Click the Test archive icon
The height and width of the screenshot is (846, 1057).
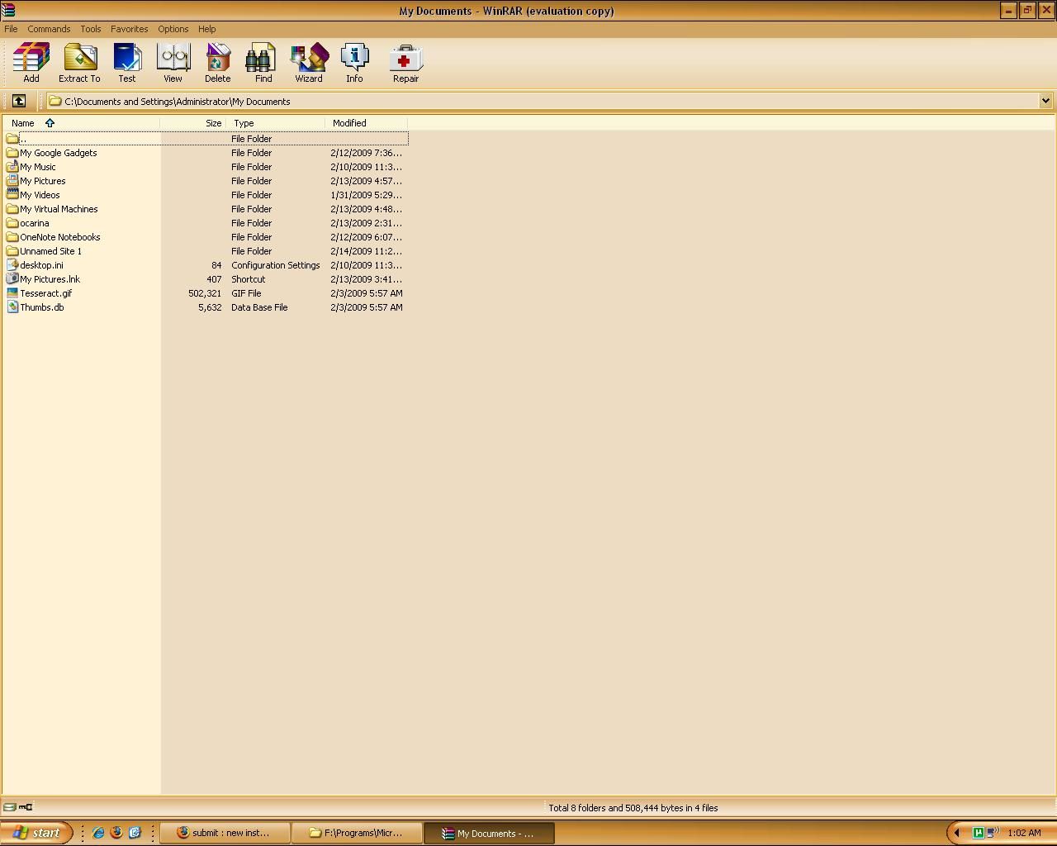(x=127, y=62)
